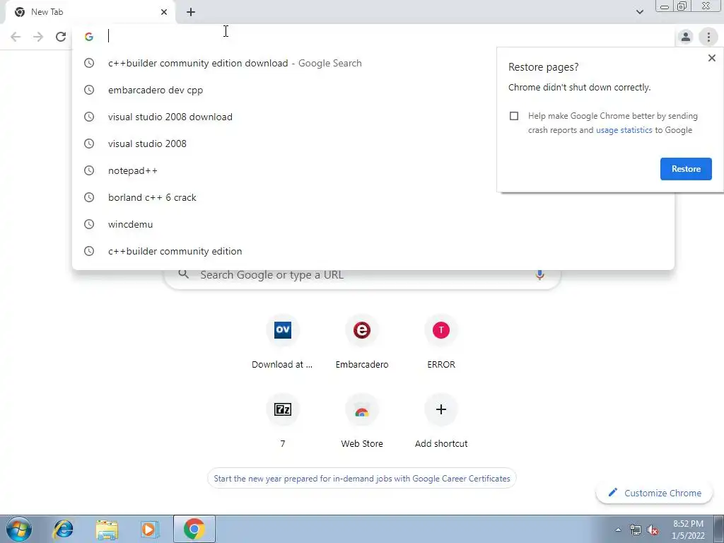Click the Google G icon in address bar
This screenshot has height=543, width=724.
[89, 37]
